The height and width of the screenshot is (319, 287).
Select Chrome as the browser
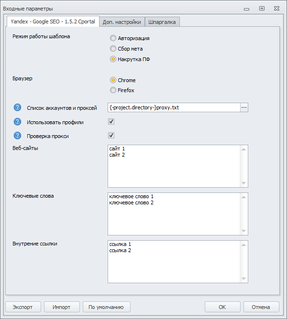tap(113, 80)
